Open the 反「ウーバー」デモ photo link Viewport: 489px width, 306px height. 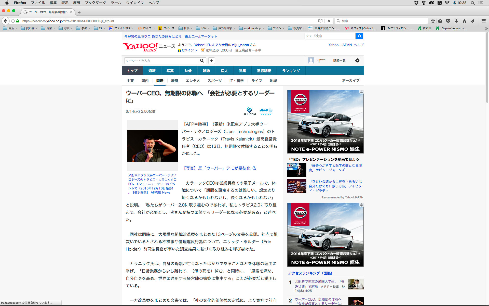(219, 168)
